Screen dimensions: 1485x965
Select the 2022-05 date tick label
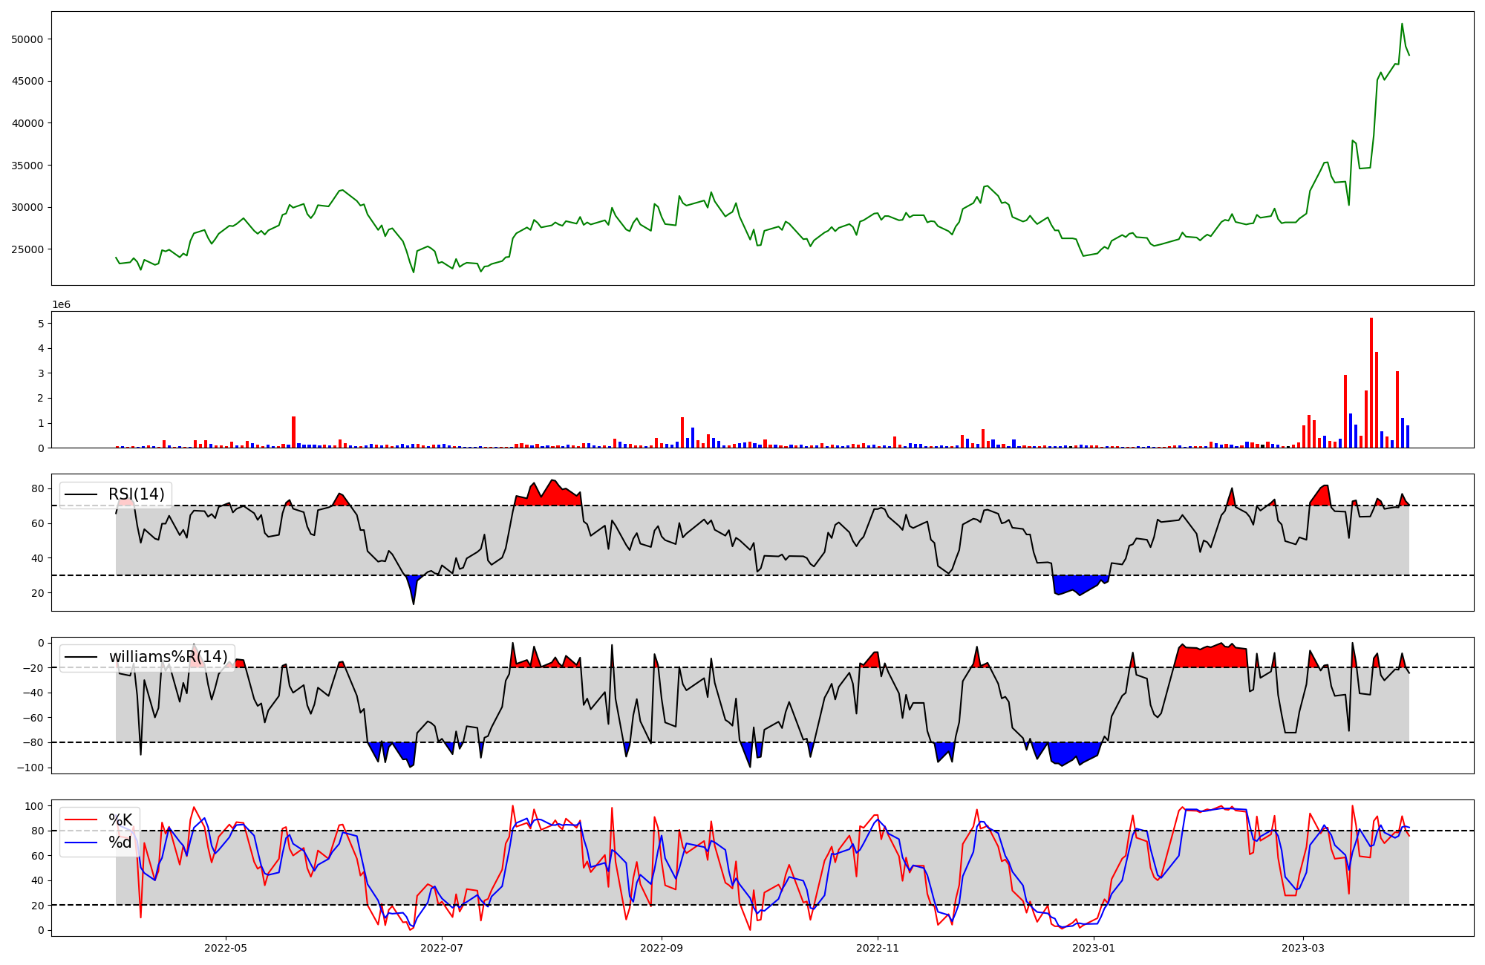225,948
